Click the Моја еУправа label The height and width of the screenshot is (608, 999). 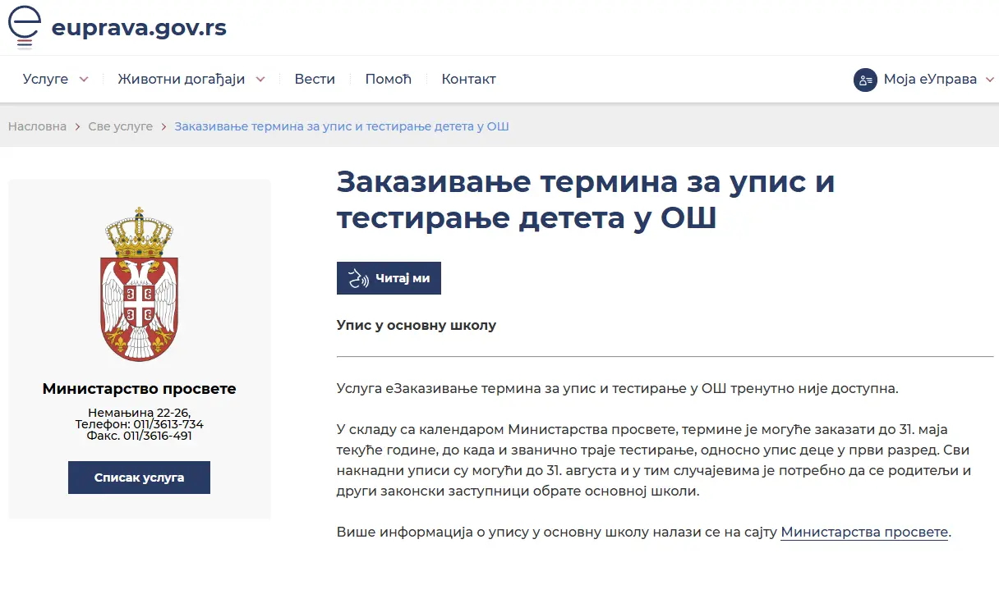pyautogui.click(x=930, y=80)
